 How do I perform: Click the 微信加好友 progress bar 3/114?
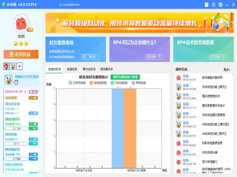[x=17, y=129]
